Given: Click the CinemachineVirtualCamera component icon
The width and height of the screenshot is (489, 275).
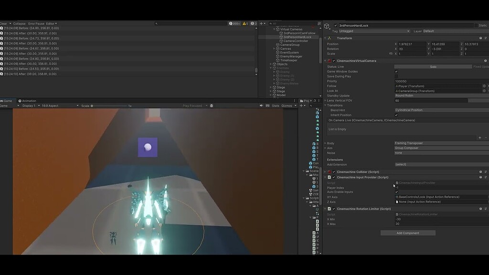Looking at the screenshot, I should [x=330, y=60].
